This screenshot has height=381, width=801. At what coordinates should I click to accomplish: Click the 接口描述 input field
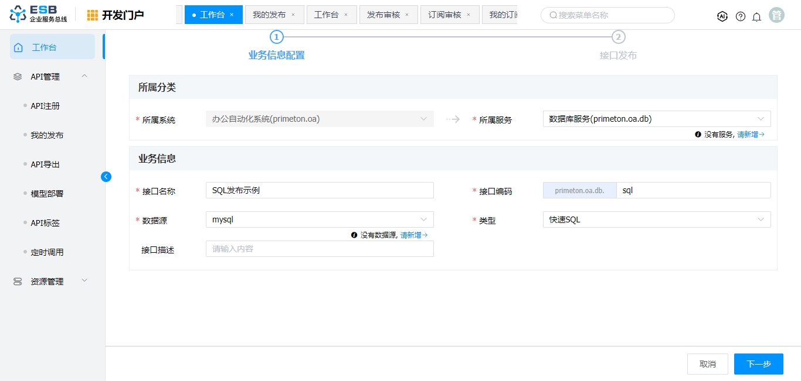coord(320,249)
